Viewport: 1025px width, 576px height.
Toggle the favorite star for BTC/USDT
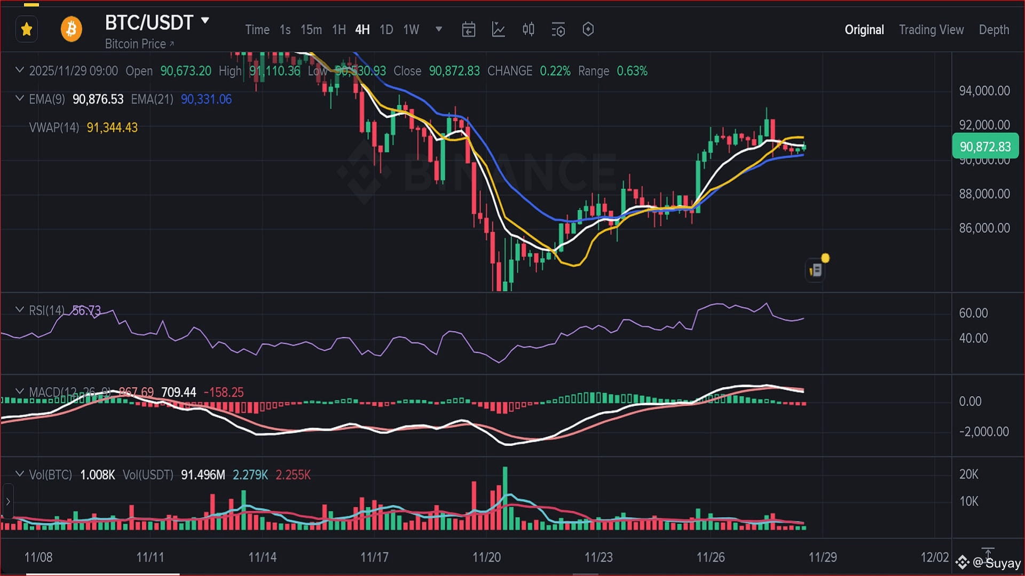pos(27,29)
